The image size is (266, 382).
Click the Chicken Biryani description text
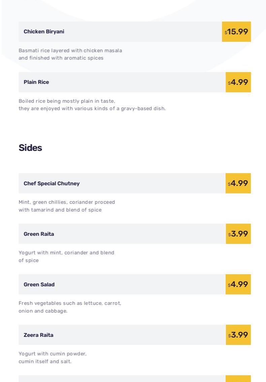click(x=70, y=54)
